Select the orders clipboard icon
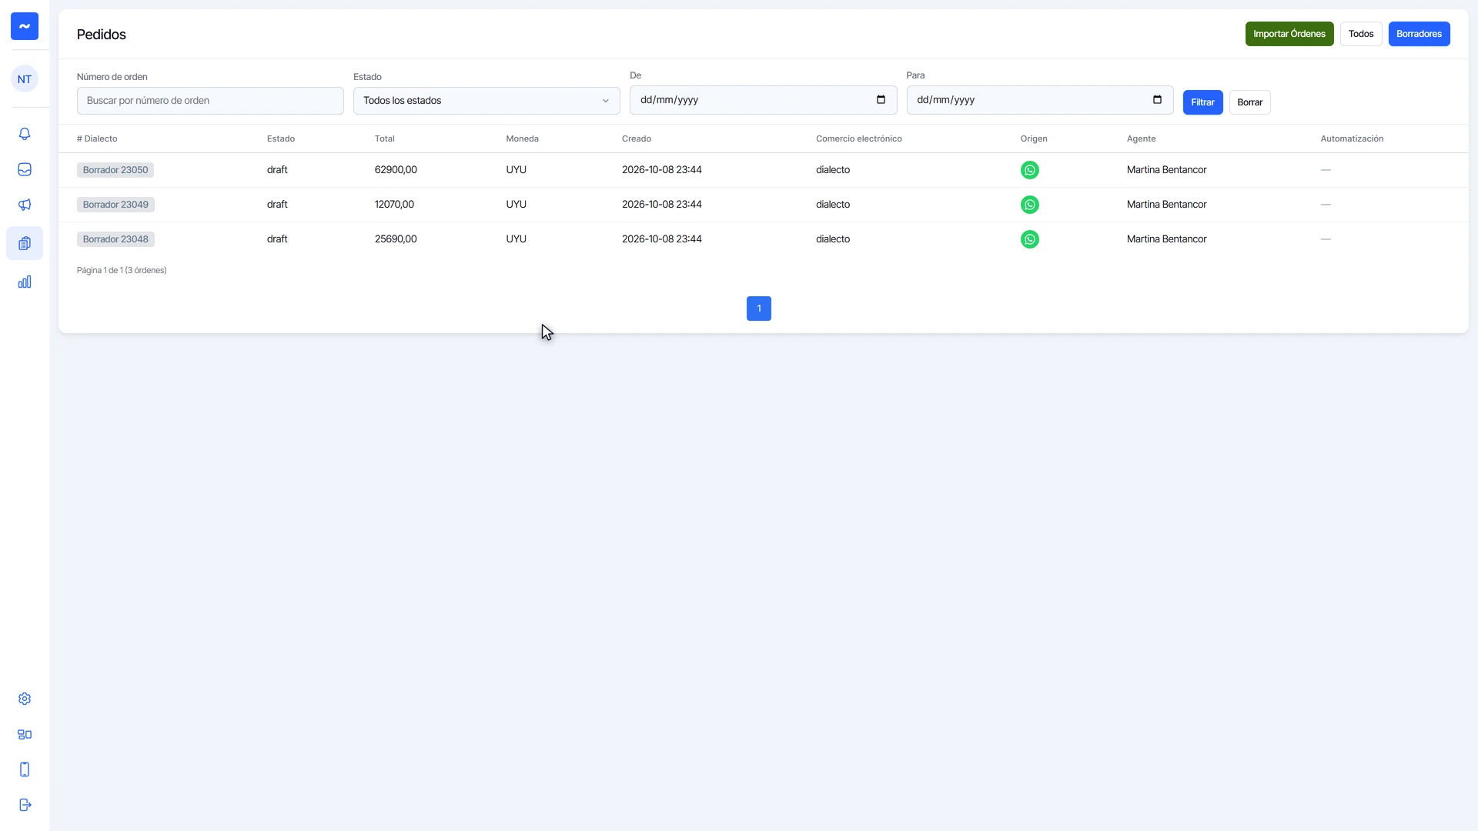1478x831 pixels. [x=25, y=243]
